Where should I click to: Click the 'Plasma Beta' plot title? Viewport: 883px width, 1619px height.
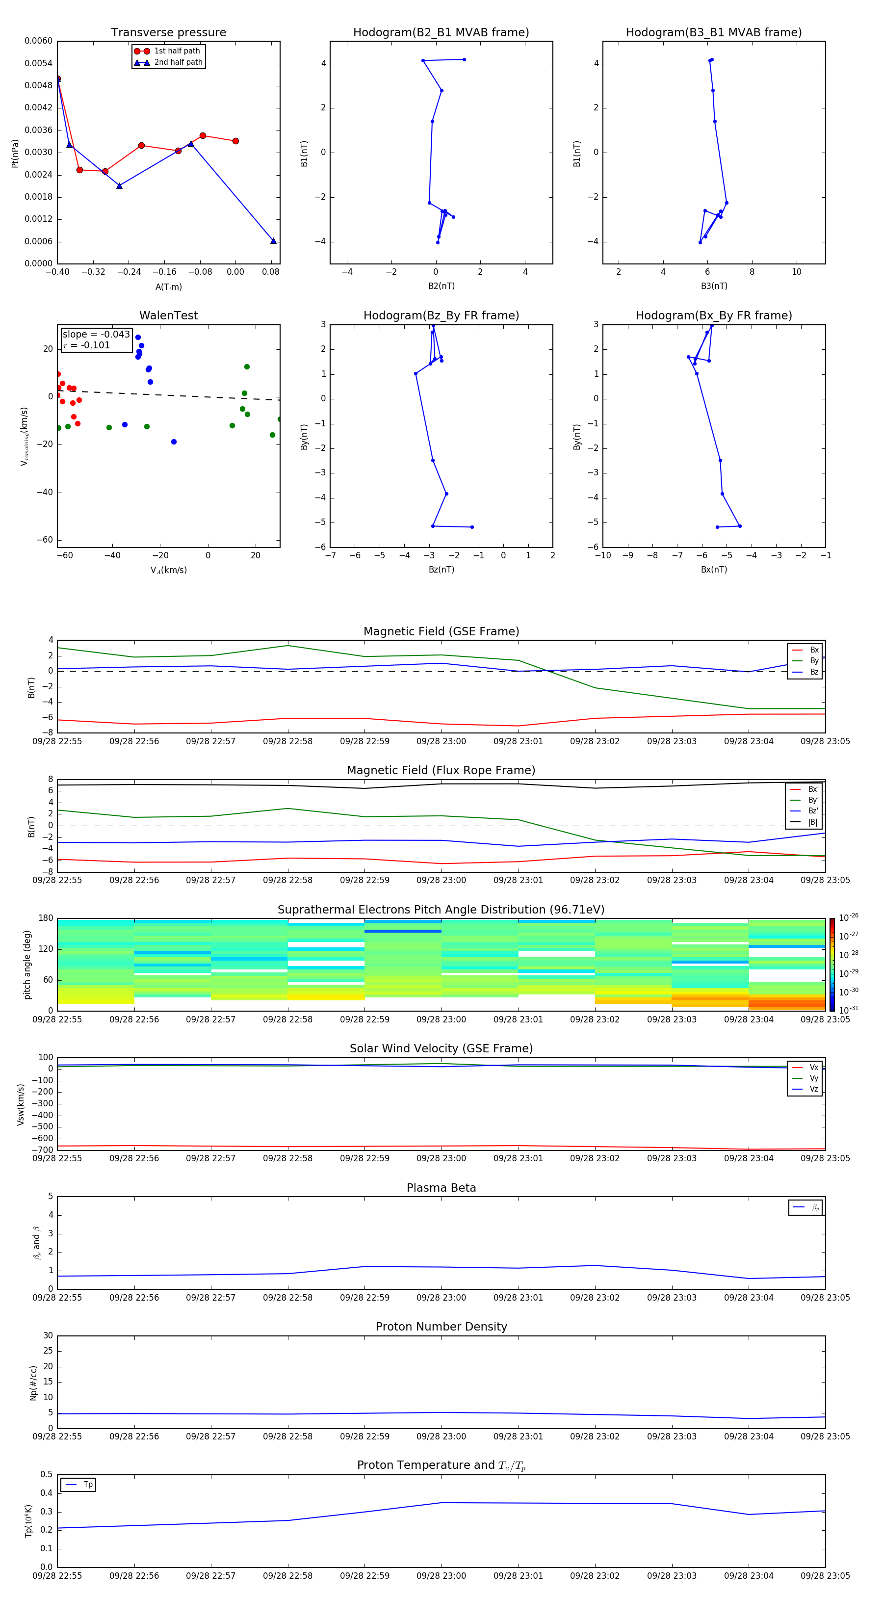441,1188
